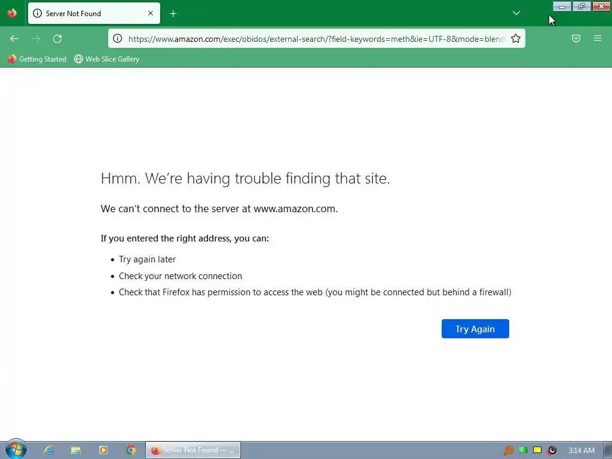612x459 pixels.
Task: Click the green flag tray icon
Action: (523, 451)
